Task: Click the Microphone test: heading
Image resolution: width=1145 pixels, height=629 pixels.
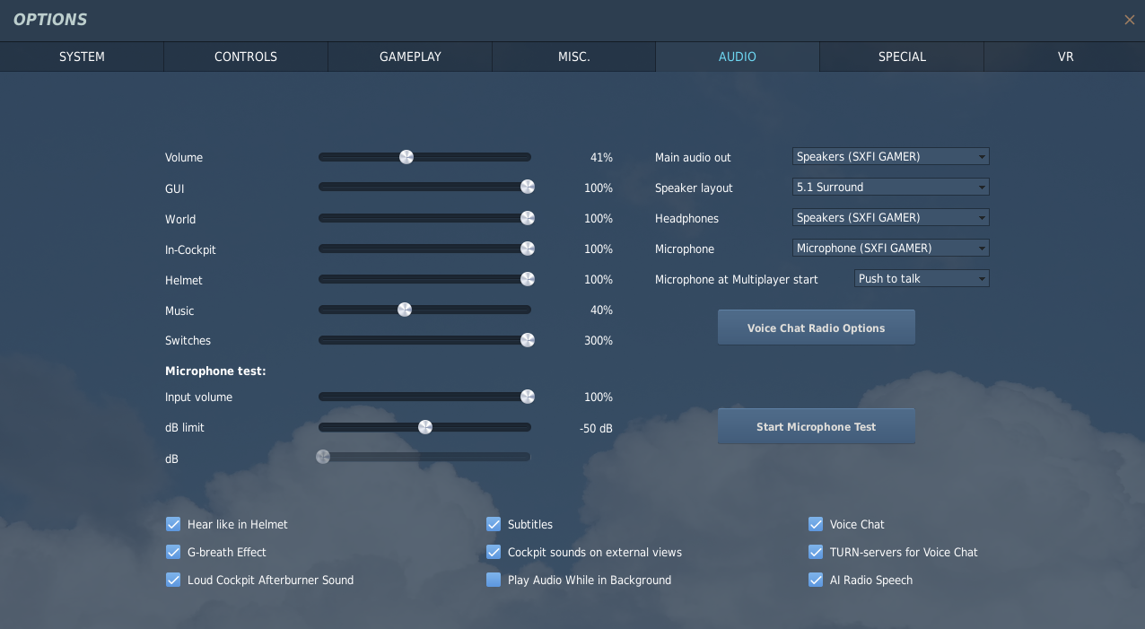Action: [215, 371]
